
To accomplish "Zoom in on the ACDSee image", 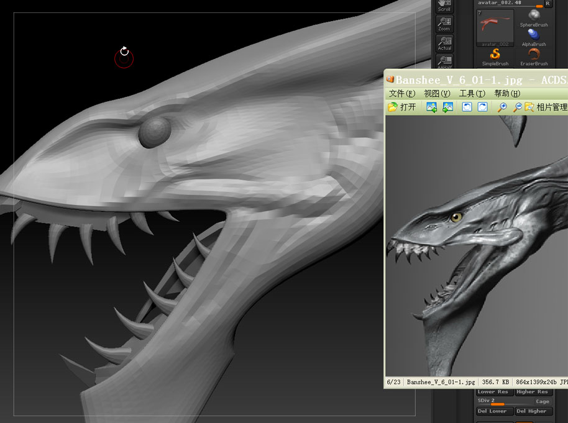I will [502, 107].
